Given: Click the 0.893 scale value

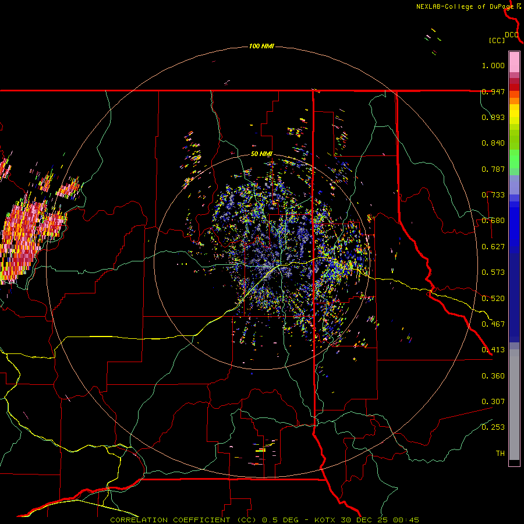Looking at the screenshot, I should point(493,117).
